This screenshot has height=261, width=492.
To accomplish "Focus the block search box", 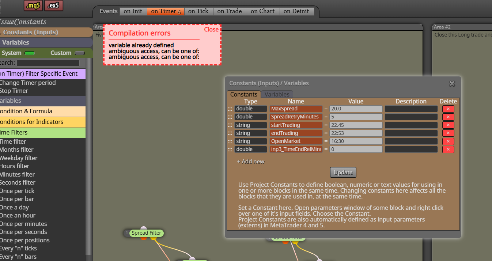I will pyautogui.click(x=48, y=63).
